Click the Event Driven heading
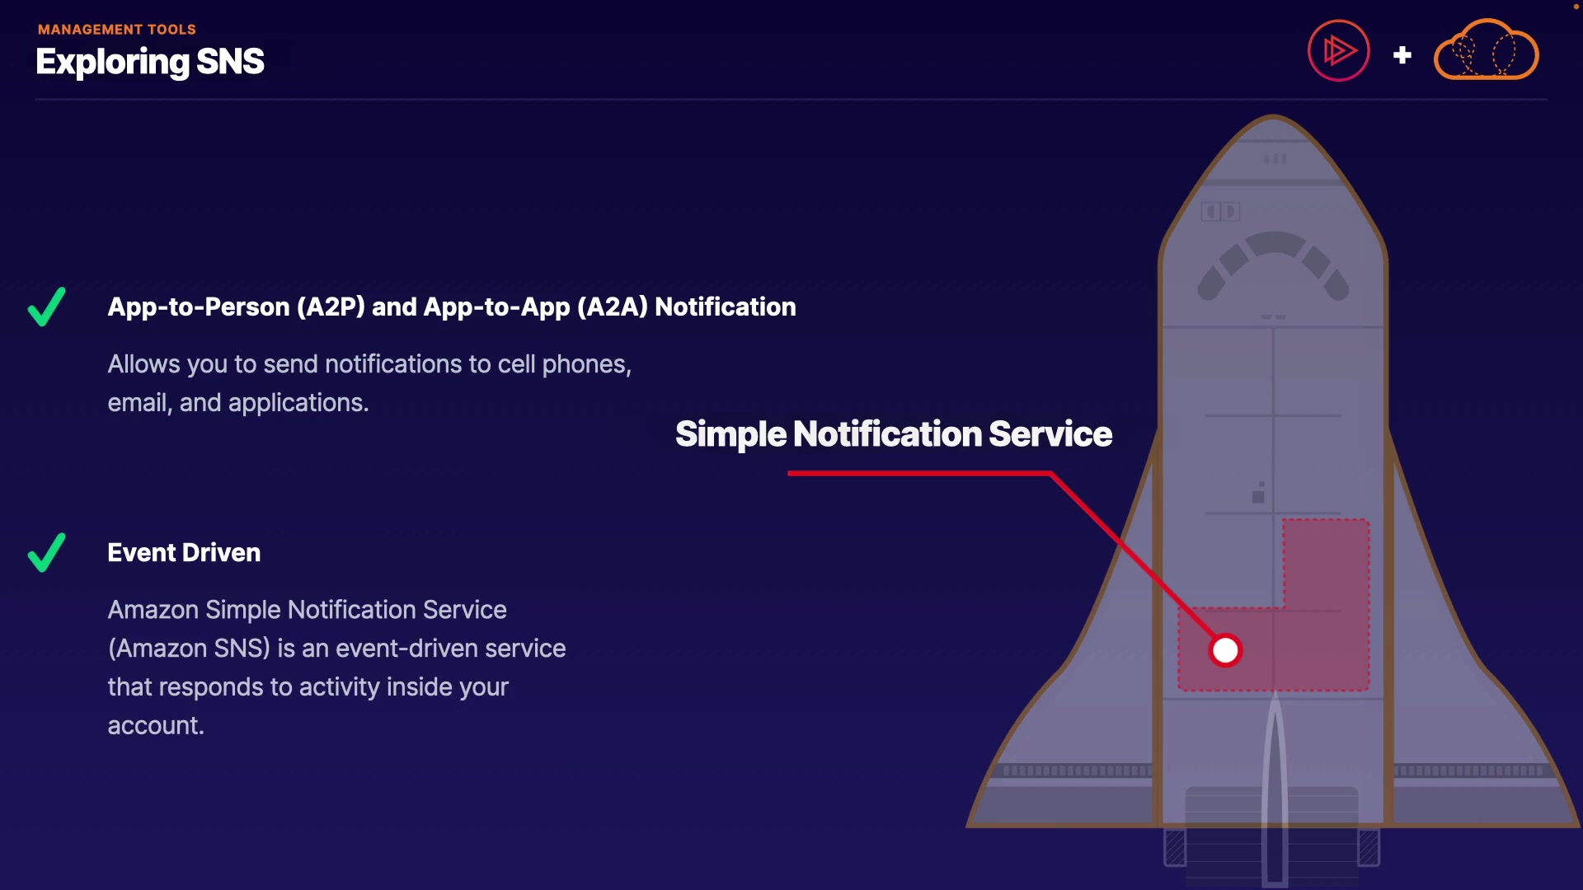Screen dimensions: 1583x890 [184, 552]
